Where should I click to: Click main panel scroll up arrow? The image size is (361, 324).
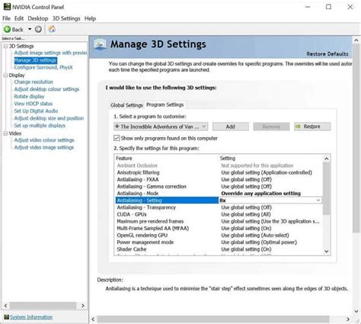pyautogui.click(x=356, y=40)
